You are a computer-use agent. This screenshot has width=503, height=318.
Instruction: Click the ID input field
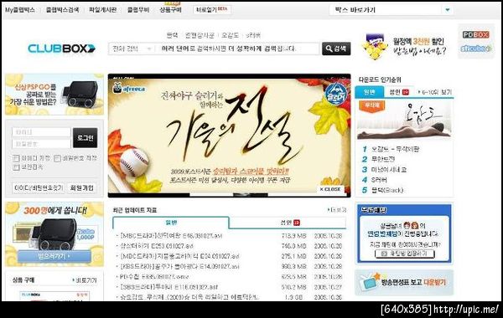pyautogui.click(x=41, y=132)
